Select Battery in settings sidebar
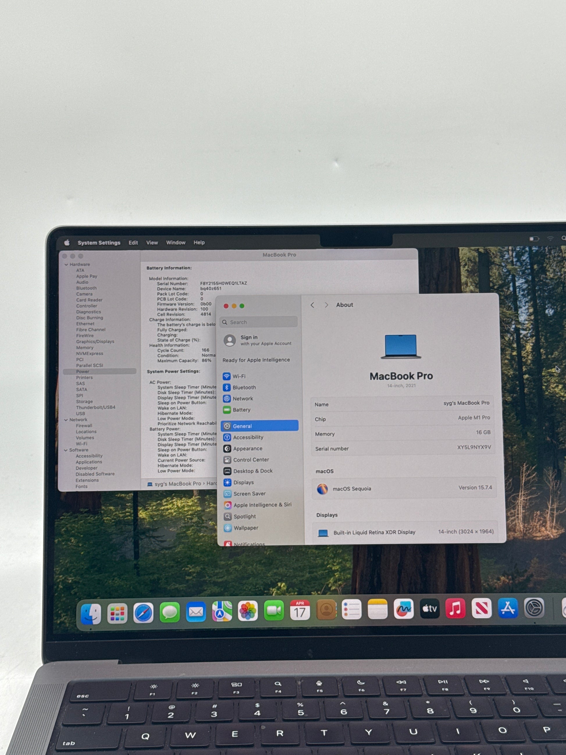The width and height of the screenshot is (566, 755). pos(241,410)
